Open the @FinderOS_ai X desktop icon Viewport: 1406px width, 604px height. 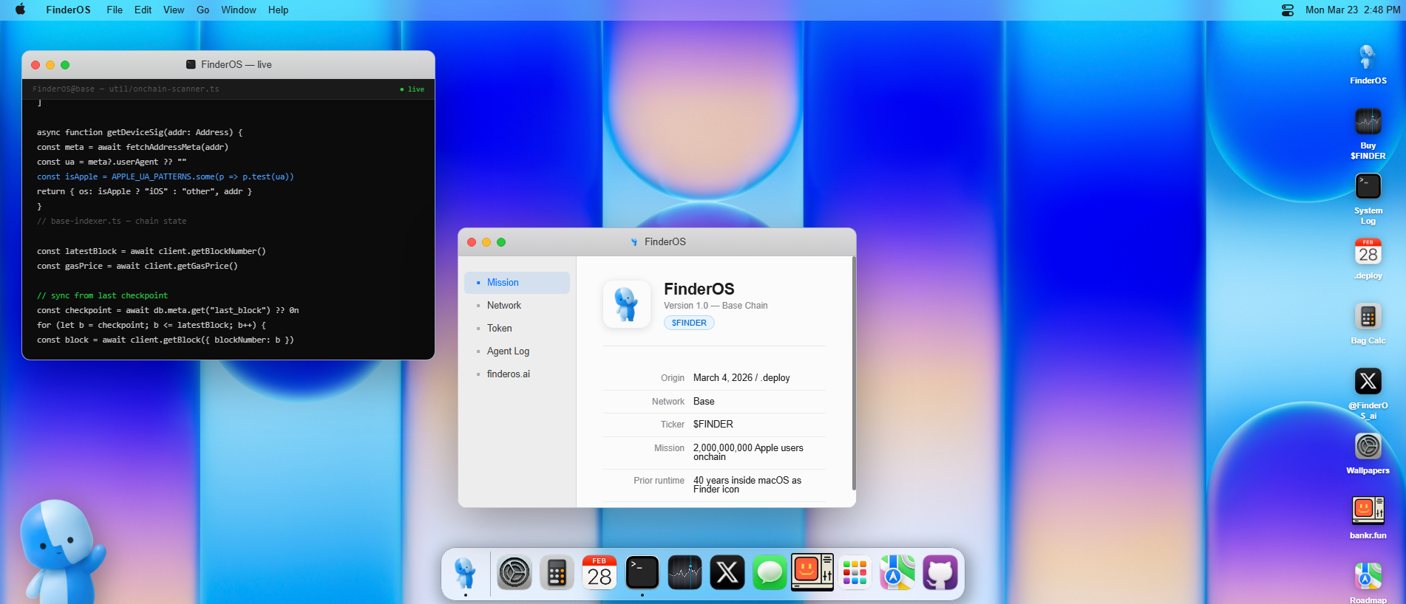pyautogui.click(x=1368, y=394)
